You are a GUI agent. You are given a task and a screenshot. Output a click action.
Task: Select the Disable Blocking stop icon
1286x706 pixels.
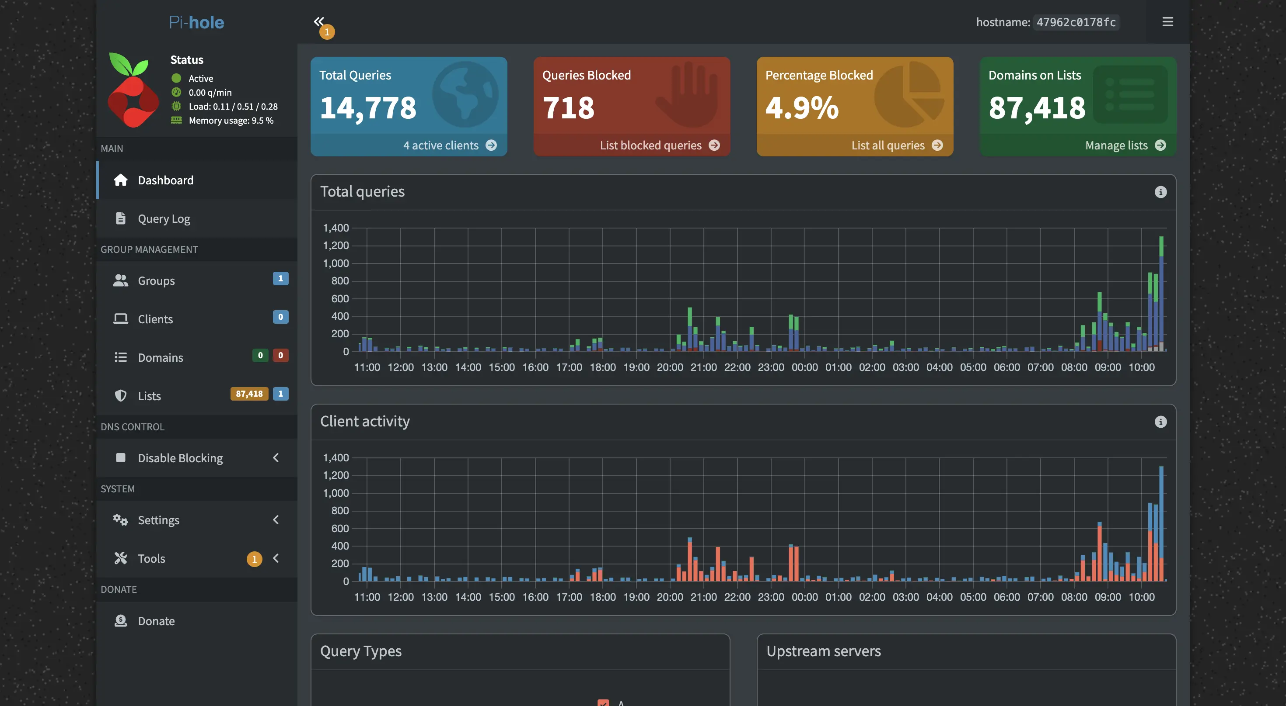pyautogui.click(x=121, y=457)
